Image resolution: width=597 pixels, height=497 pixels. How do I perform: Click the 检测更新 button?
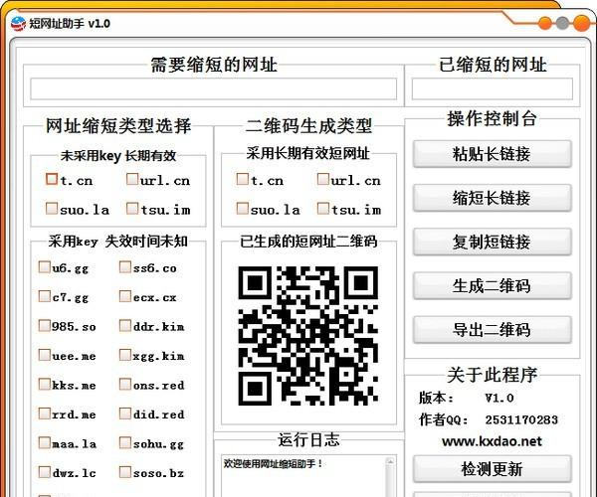[x=492, y=469]
